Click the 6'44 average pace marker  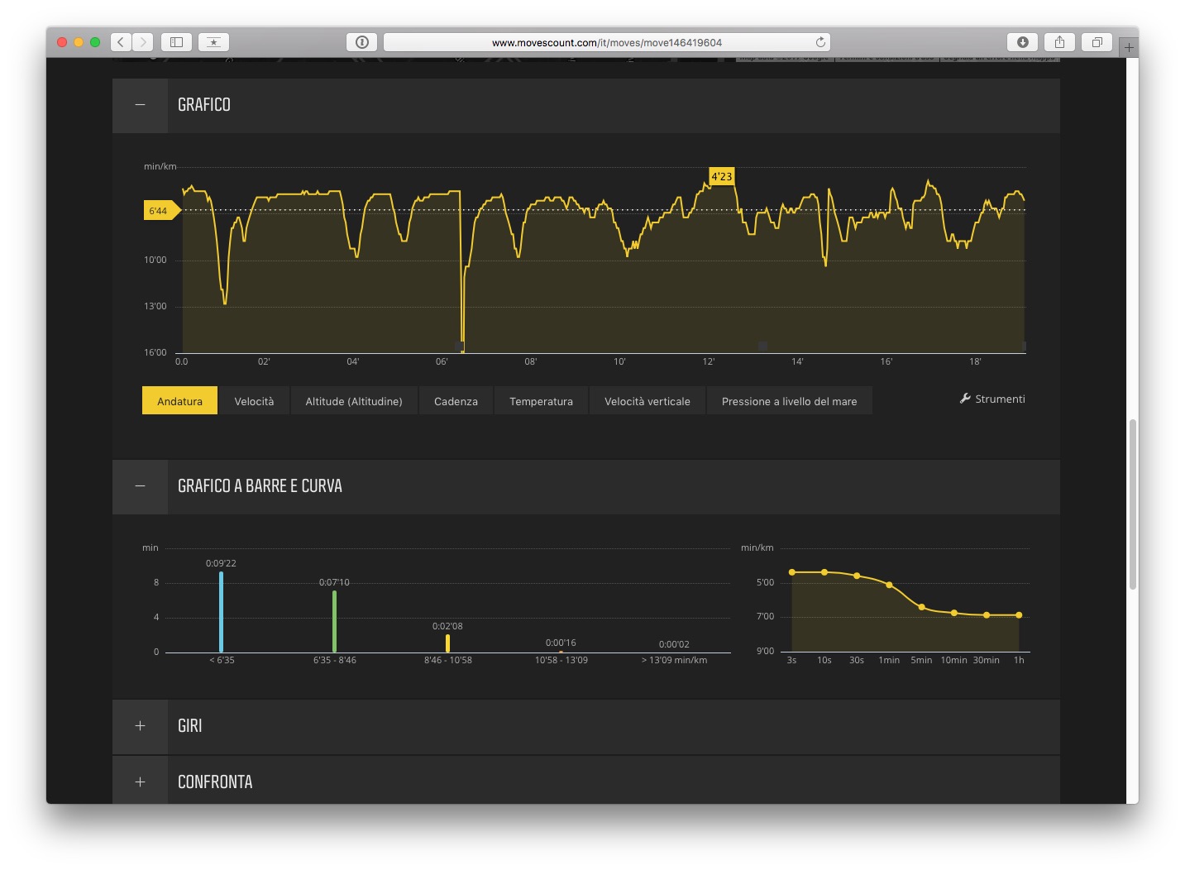[159, 211]
